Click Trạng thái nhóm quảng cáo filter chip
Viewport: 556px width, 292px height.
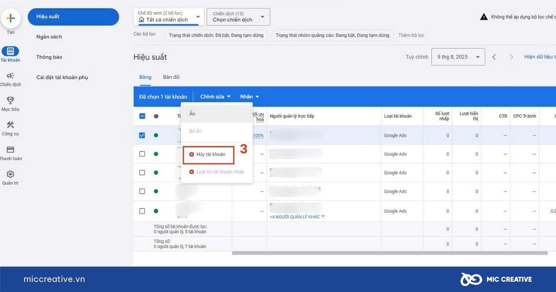pyautogui.click(x=332, y=35)
